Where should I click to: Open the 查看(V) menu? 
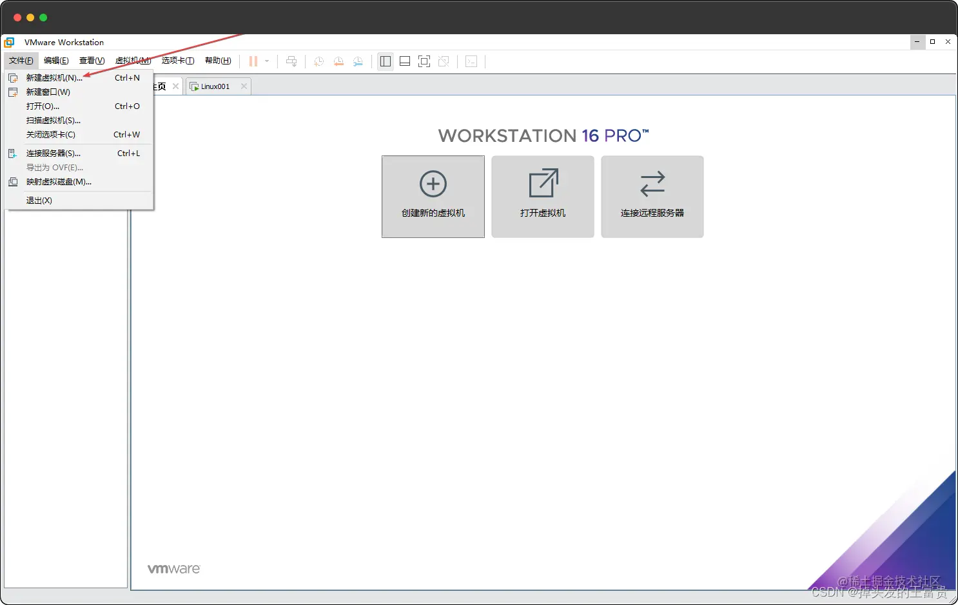(x=92, y=61)
